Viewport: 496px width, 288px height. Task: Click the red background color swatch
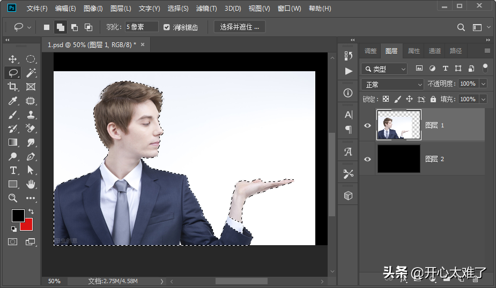tap(27, 224)
